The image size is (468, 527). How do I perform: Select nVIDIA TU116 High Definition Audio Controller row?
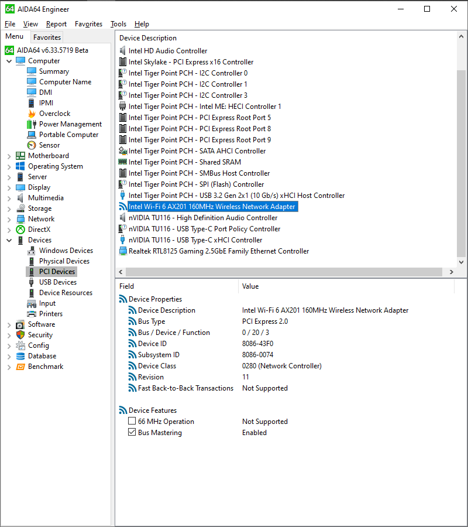pyautogui.click(x=203, y=218)
